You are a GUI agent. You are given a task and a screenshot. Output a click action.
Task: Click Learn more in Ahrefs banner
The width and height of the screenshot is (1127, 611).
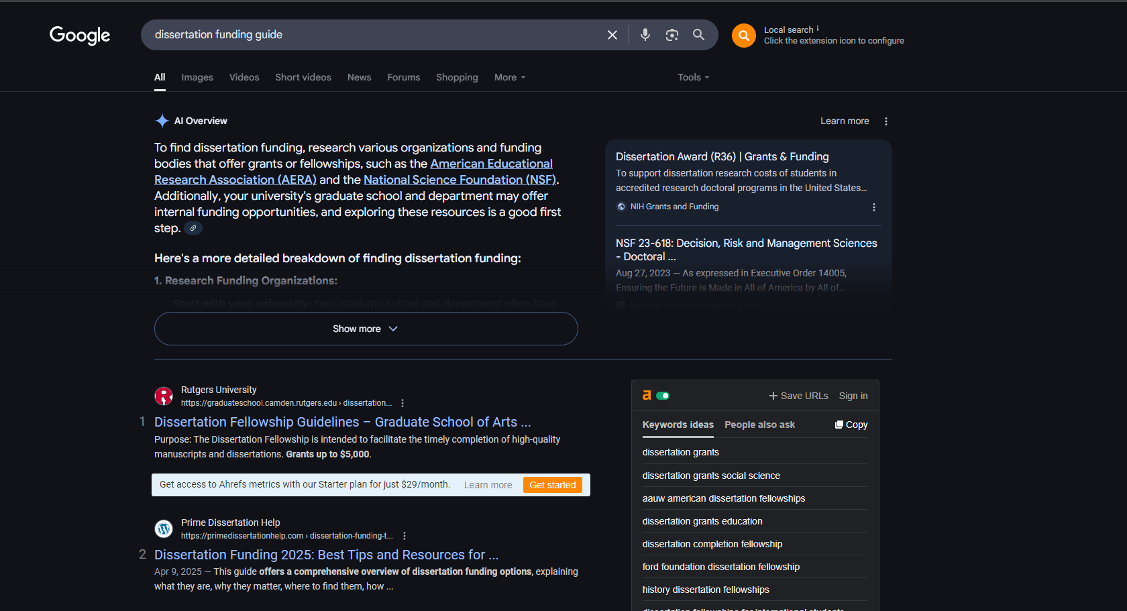click(488, 485)
